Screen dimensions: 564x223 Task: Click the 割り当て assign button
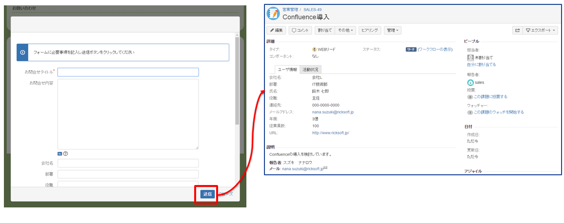pos(325,31)
